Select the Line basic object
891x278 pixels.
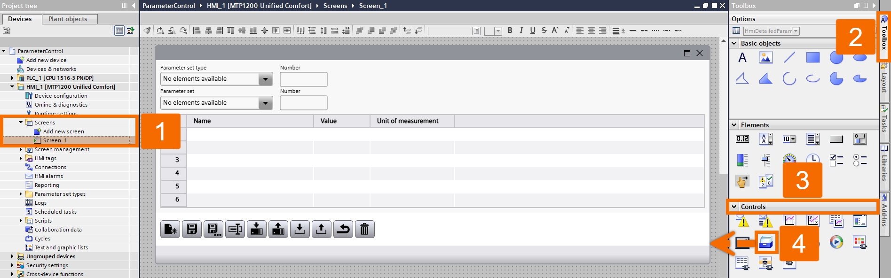(789, 58)
